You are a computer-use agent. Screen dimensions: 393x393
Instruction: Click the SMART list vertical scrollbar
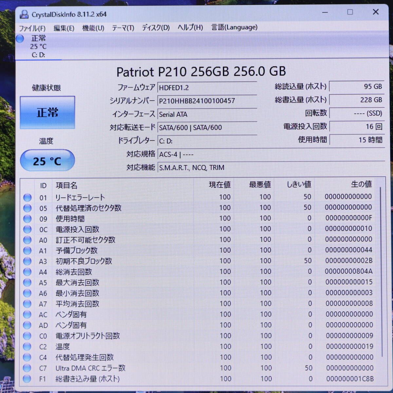coord(381,272)
